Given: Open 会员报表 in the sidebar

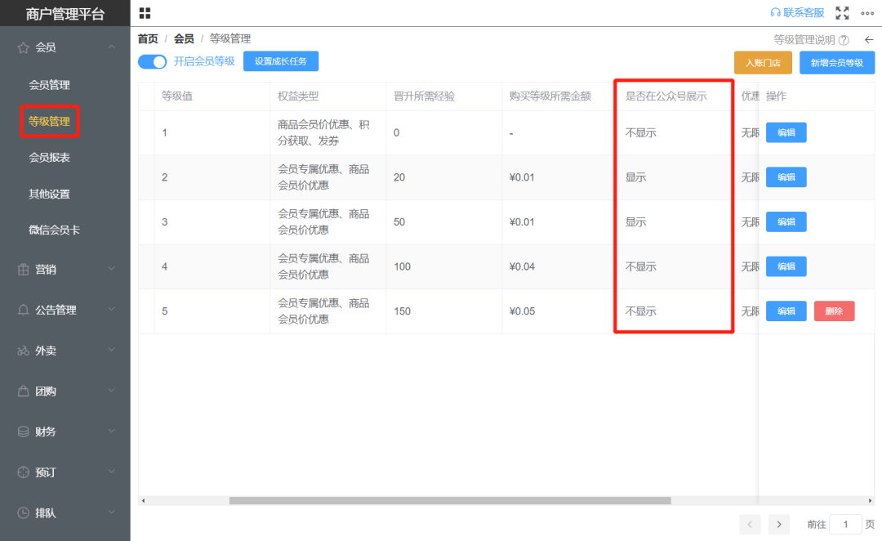Looking at the screenshot, I should tap(50, 158).
